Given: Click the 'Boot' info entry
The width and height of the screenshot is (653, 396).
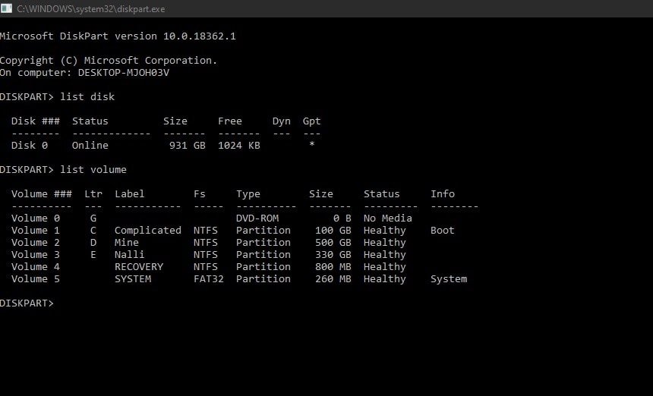Looking at the screenshot, I should click(x=443, y=231).
